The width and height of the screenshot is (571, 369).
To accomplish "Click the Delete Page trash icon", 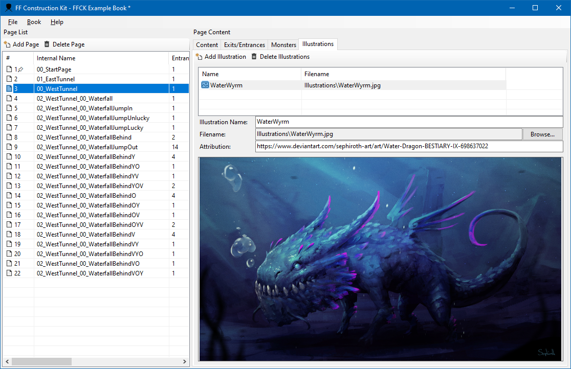I will (x=47, y=44).
